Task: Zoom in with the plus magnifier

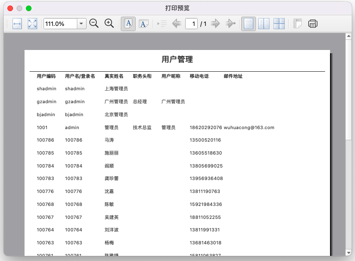Action: [109, 24]
